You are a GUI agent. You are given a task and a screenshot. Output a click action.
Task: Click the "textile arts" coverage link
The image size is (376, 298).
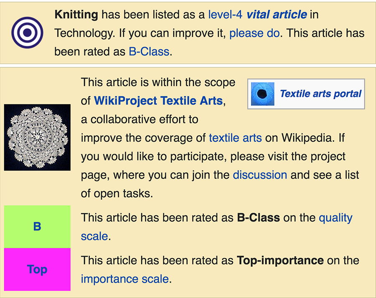[235, 138]
